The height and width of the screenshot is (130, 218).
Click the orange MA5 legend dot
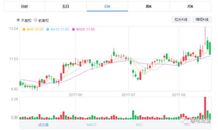(24, 29)
